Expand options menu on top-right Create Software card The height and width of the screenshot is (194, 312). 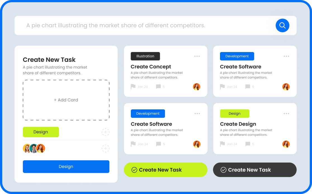click(x=286, y=56)
